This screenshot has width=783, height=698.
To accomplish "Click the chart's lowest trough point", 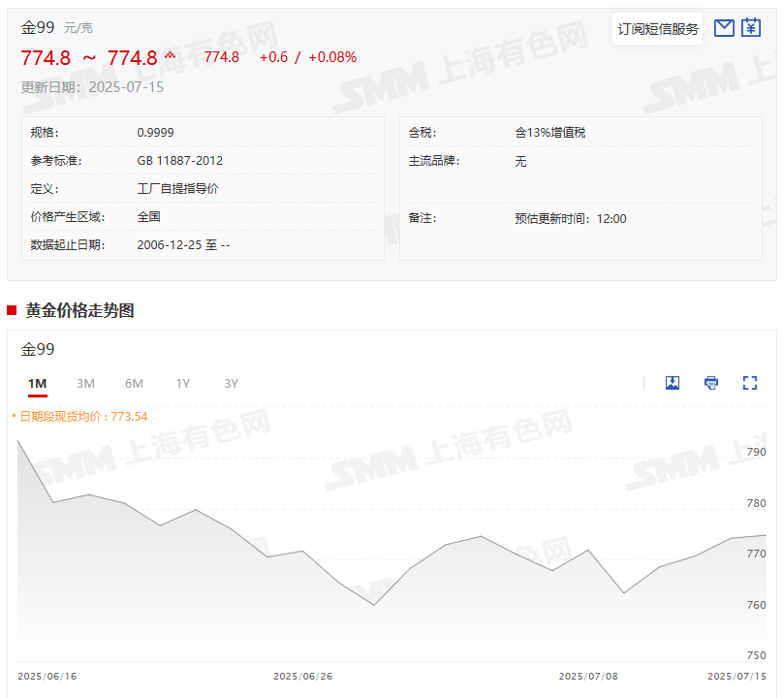I will pos(374,605).
